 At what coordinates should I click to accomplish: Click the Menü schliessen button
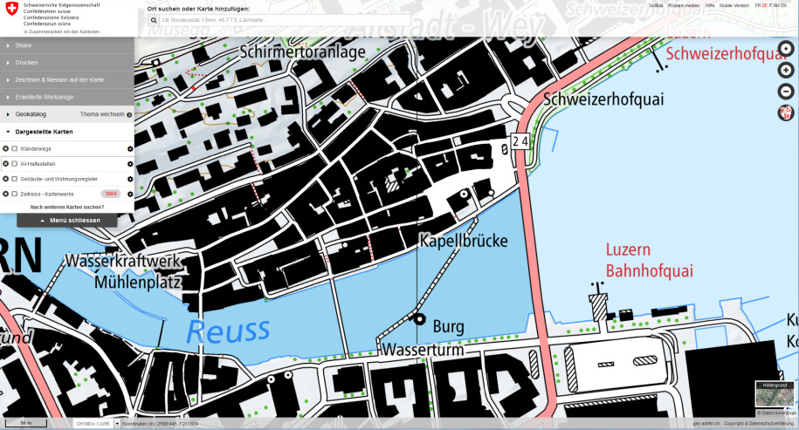[67, 221]
